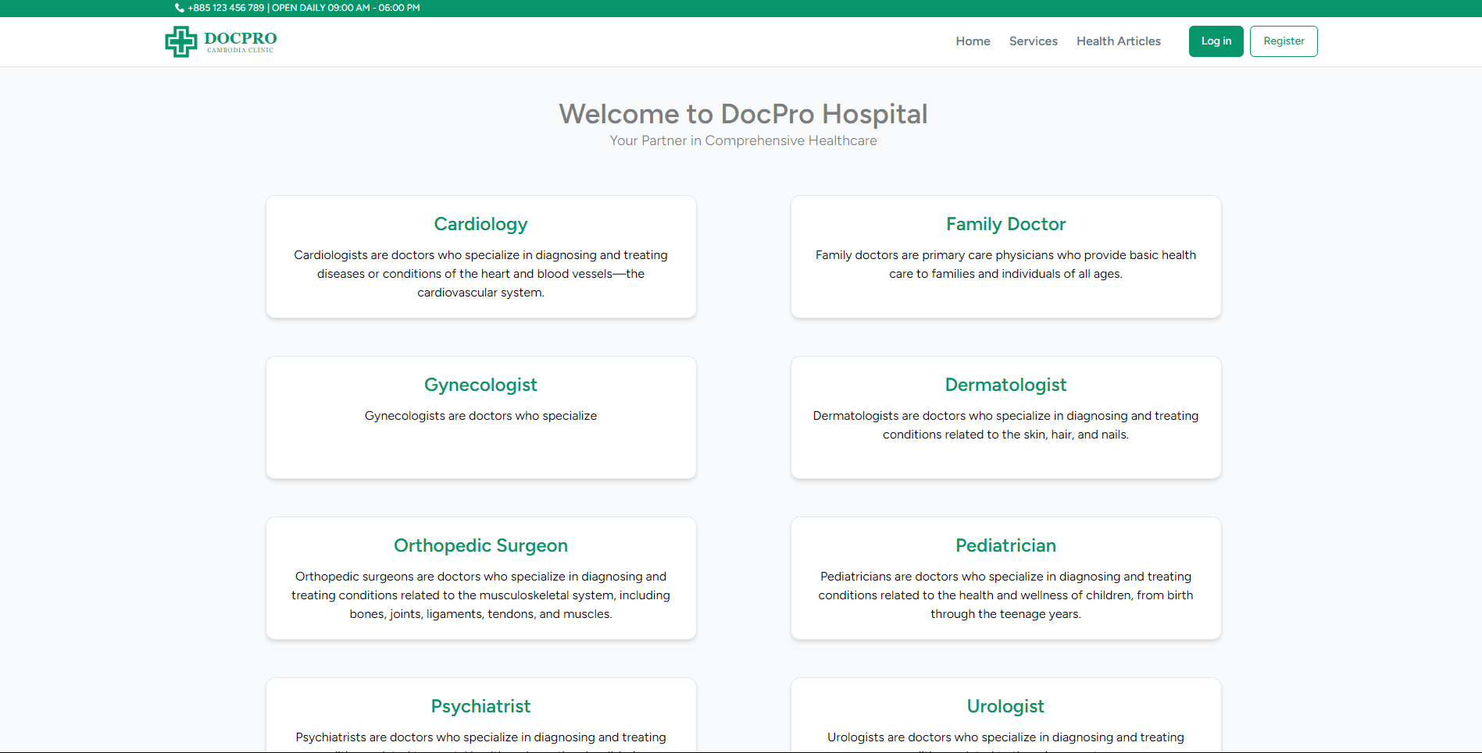
Task: Click the Register button
Action: [1283, 41]
